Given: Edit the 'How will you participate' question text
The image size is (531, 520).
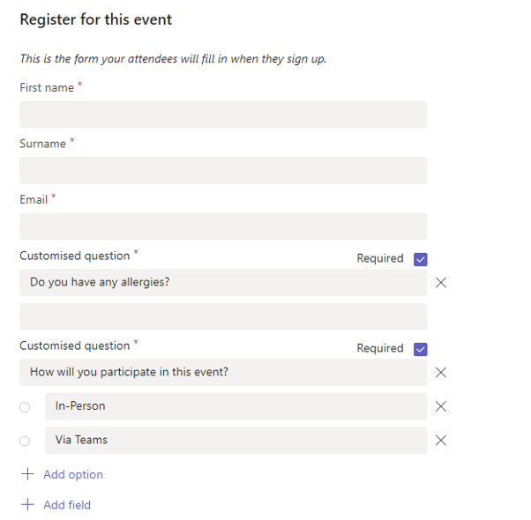Looking at the screenshot, I should (x=223, y=373).
